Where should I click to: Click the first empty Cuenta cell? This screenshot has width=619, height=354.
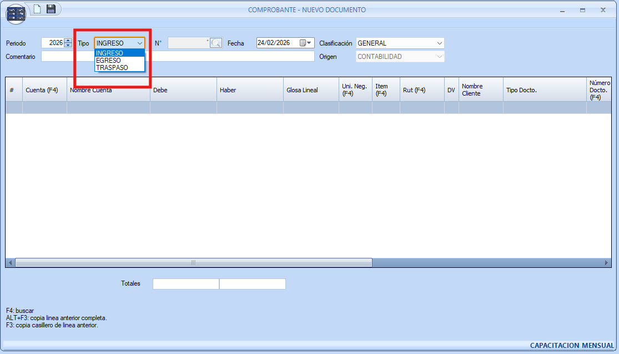tap(44, 108)
